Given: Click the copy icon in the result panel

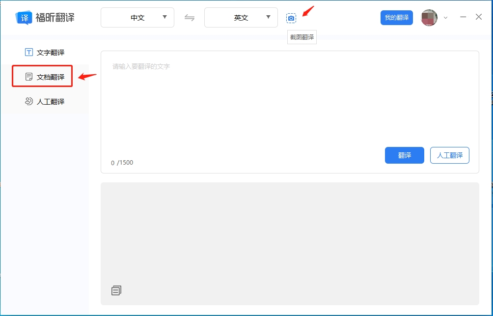Looking at the screenshot, I should [x=116, y=290].
